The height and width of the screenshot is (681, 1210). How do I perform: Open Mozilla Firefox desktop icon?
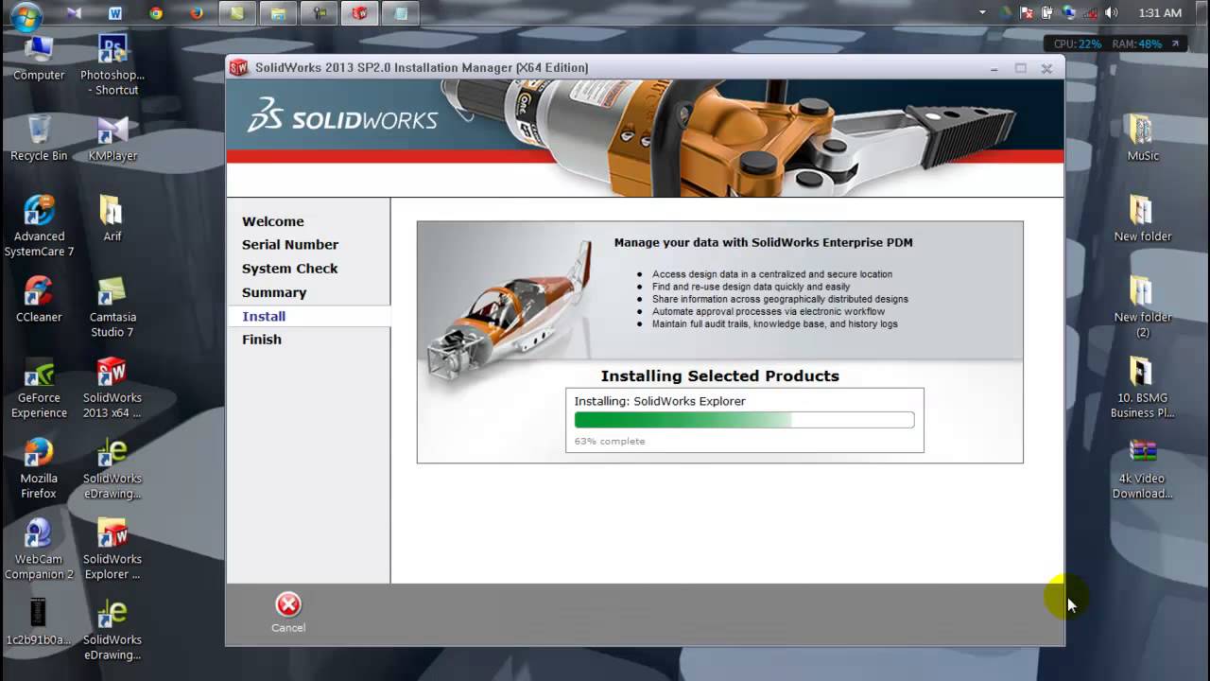pos(39,469)
